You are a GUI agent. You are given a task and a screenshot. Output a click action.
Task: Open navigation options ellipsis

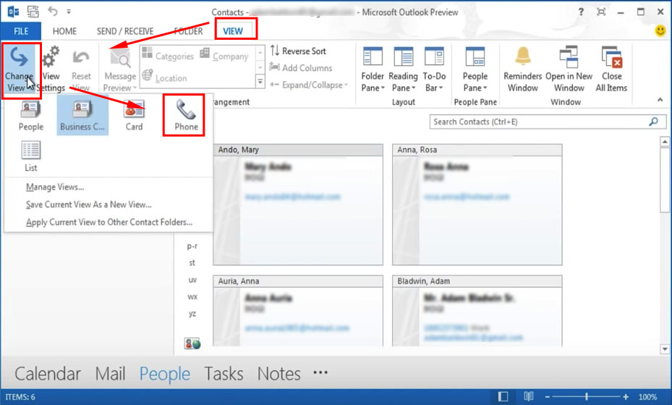point(320,373)
